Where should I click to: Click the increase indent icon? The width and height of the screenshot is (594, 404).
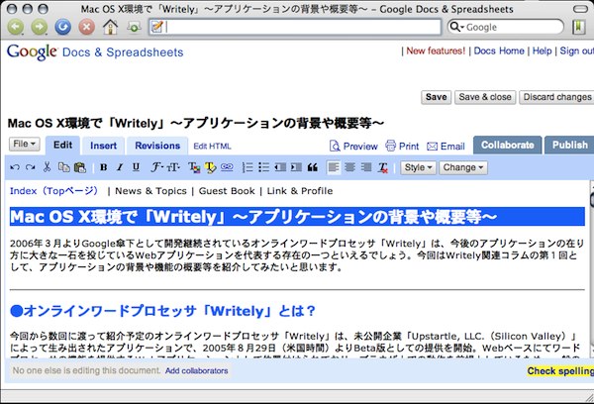[296, 167]
